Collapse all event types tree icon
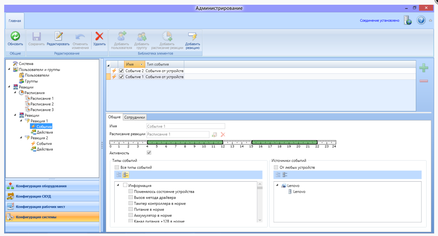This screenshot has width=438, height=236. [126, 175]
